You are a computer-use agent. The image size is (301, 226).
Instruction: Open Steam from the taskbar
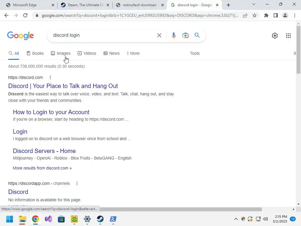pyautogui.click(x=100, y=219)
